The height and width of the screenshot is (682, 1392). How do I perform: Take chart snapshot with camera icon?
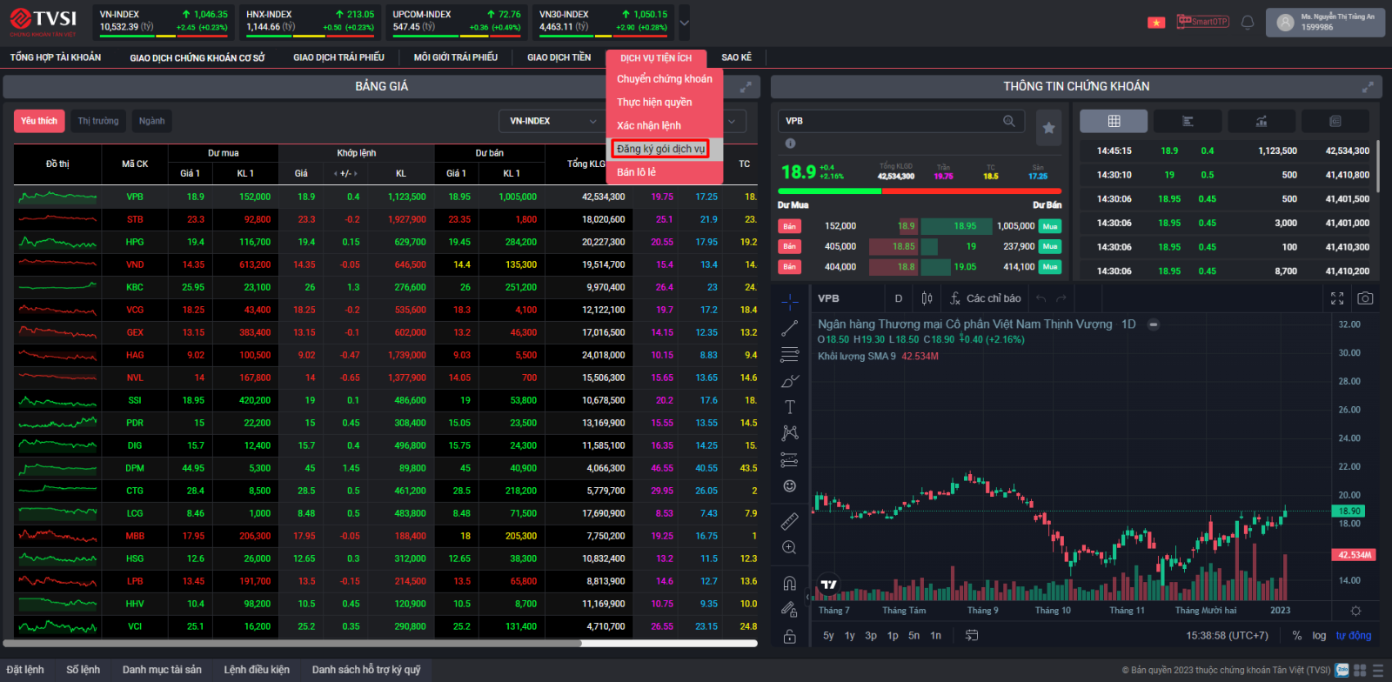click(x=1365, y=298)
